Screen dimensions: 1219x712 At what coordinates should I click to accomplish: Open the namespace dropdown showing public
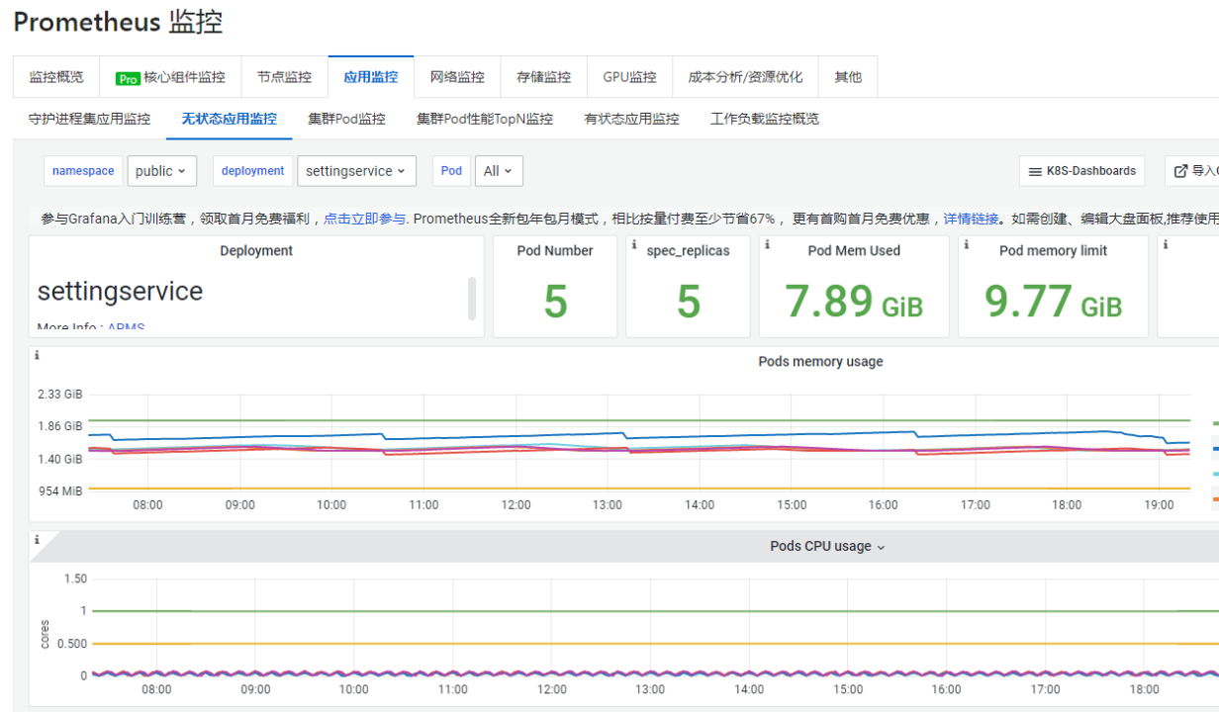162,171
